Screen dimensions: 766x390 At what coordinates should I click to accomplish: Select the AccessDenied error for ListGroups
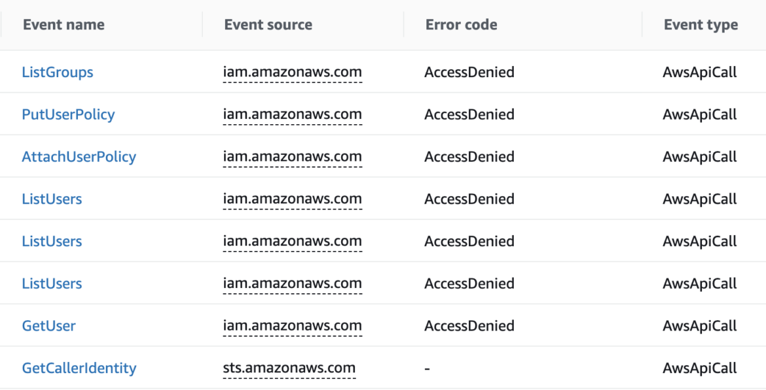[x=469, y=72]
